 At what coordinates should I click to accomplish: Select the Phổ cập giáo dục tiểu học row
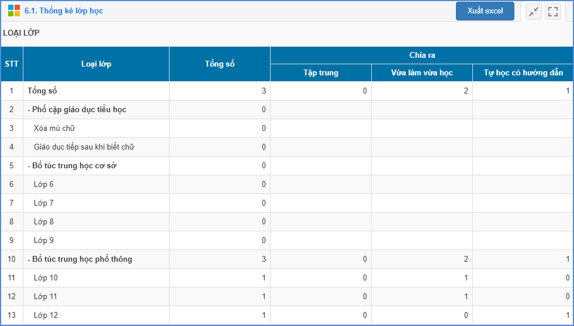(x=77, y=110)
